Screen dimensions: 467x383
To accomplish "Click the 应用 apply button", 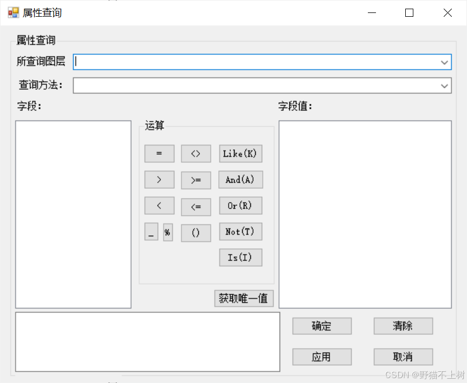I will click(x=322, y=356).
